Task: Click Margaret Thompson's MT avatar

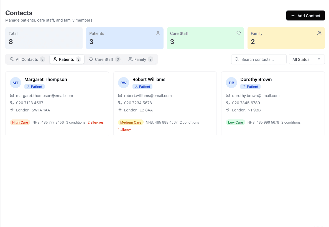Action: coord(15,82)
